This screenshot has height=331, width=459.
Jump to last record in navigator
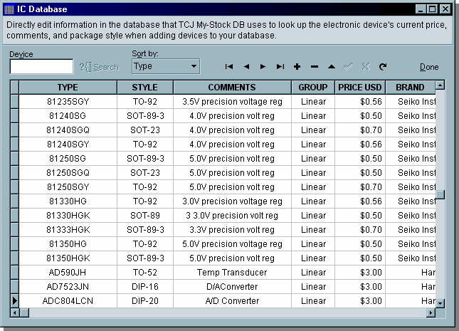point(280,67)
